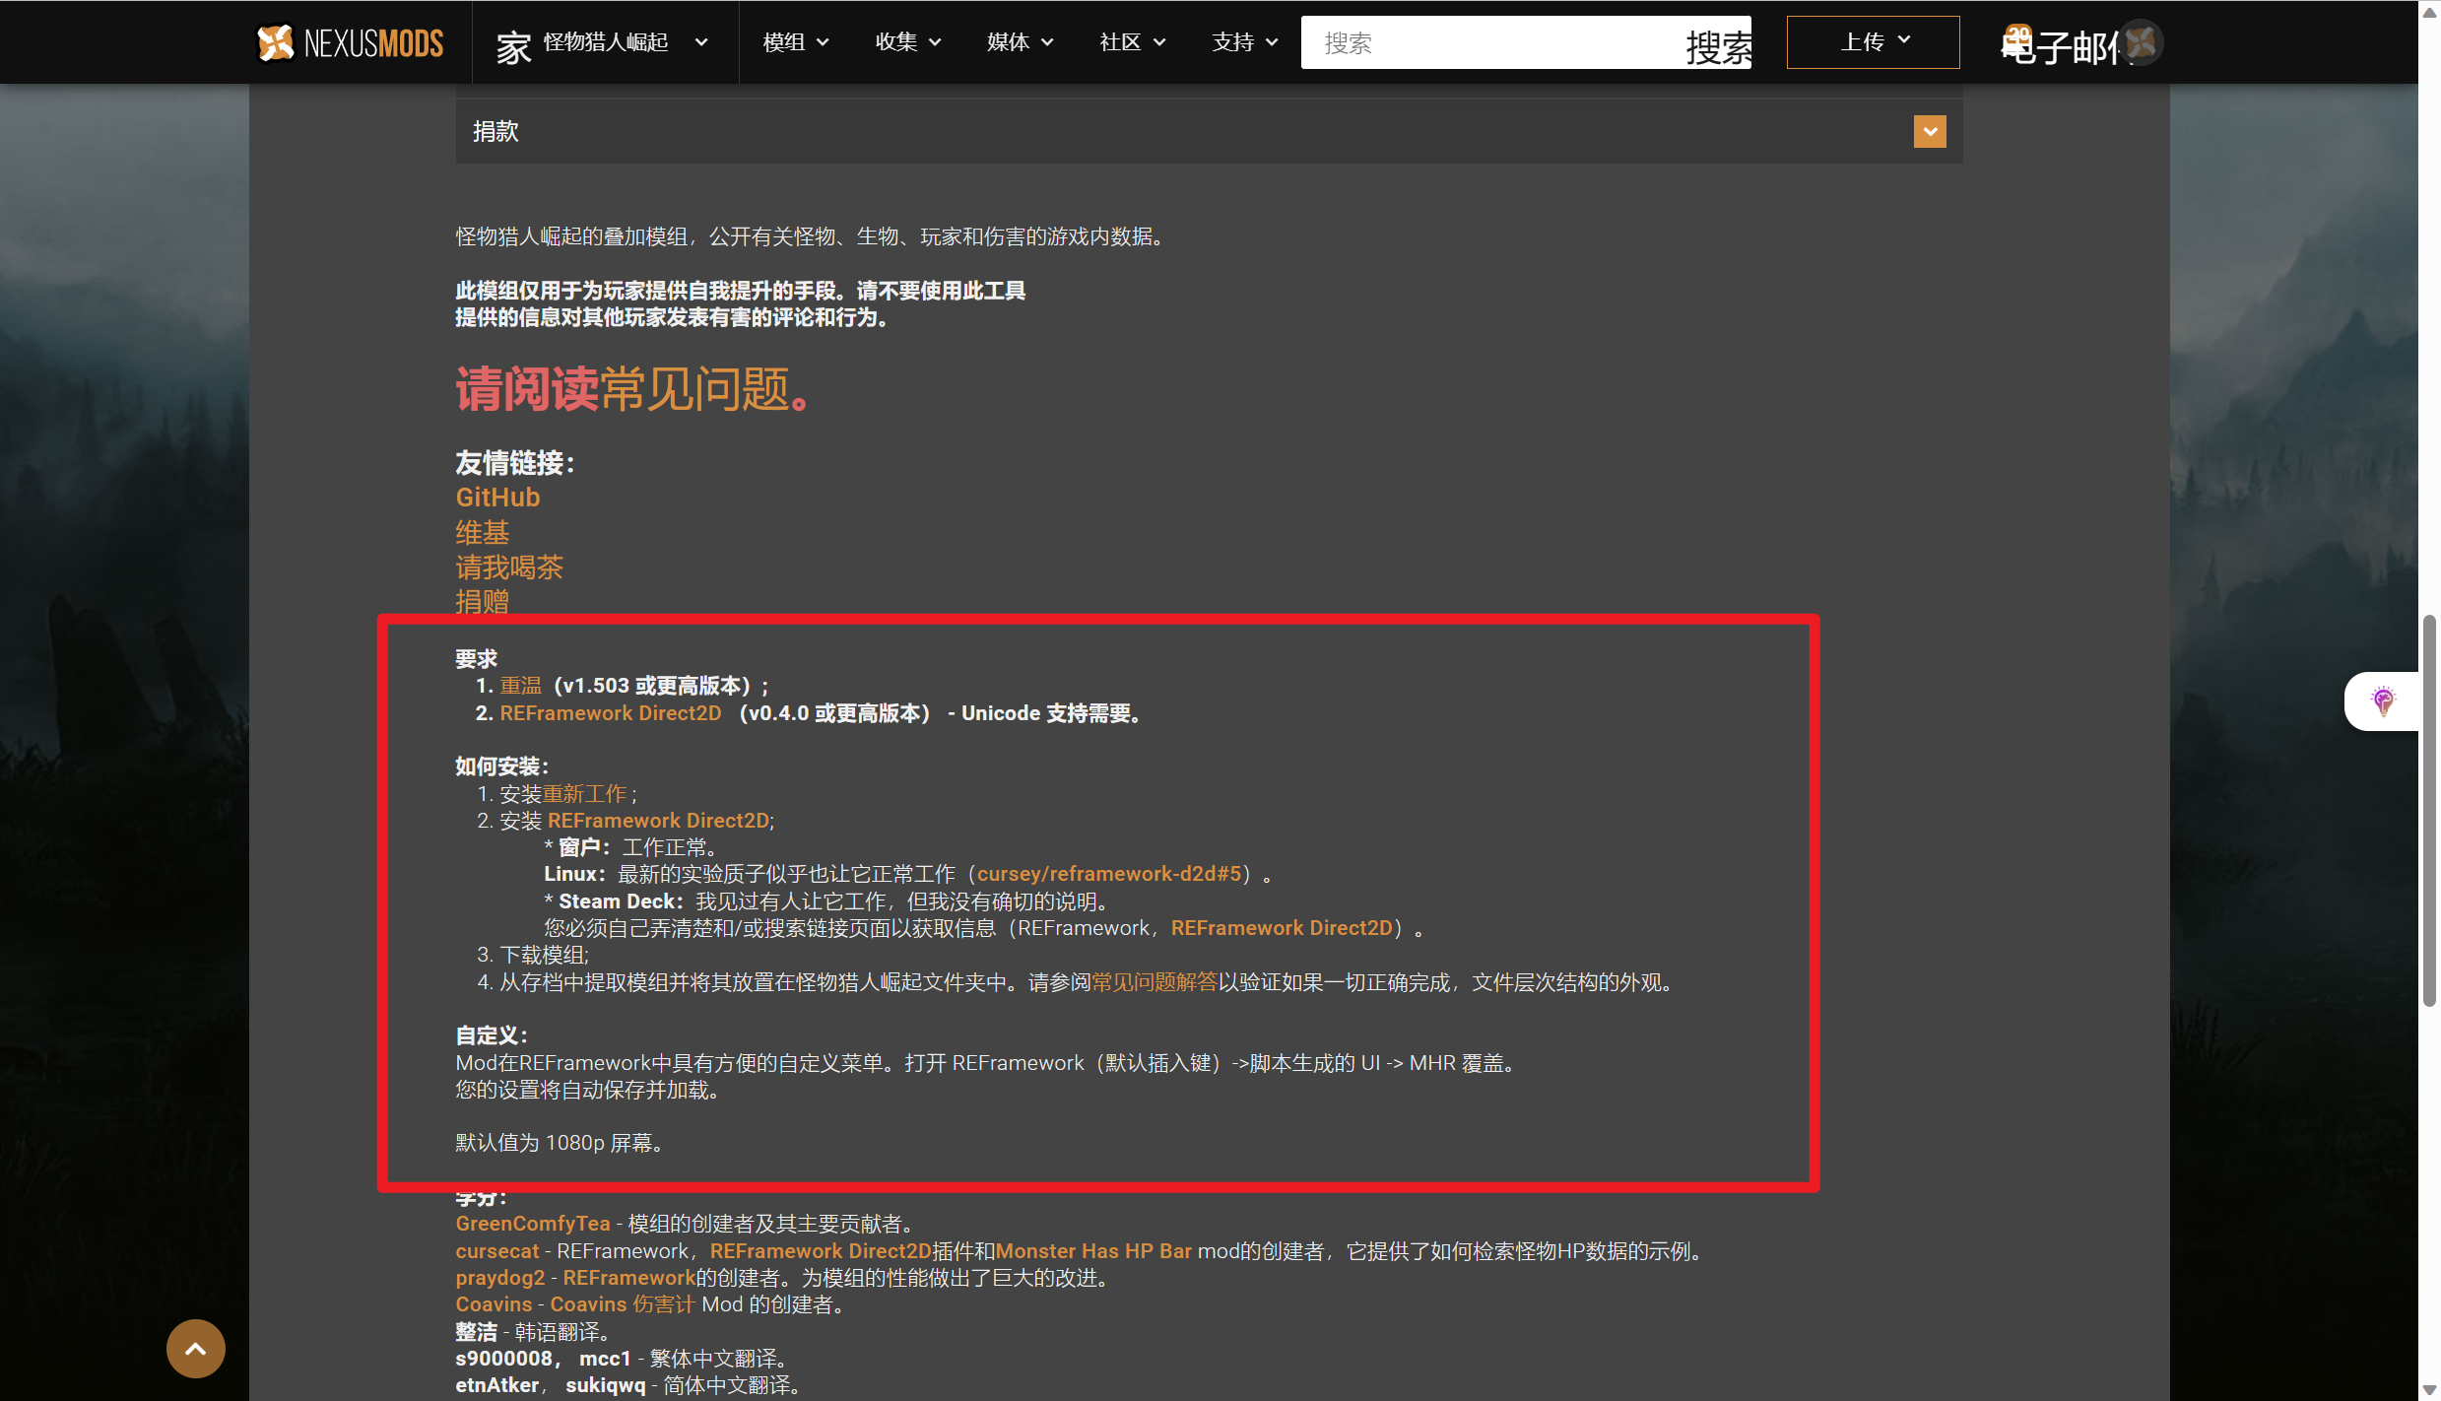Viewport: 2441px width, 1401px height.
Task: Open the 模组 menu
Action: pos(796,42)
